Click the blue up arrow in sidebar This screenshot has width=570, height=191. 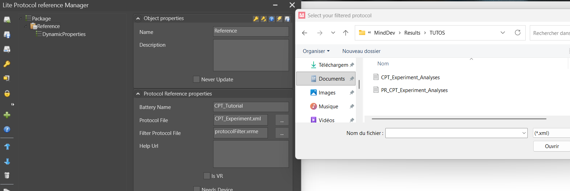[7, 147]
